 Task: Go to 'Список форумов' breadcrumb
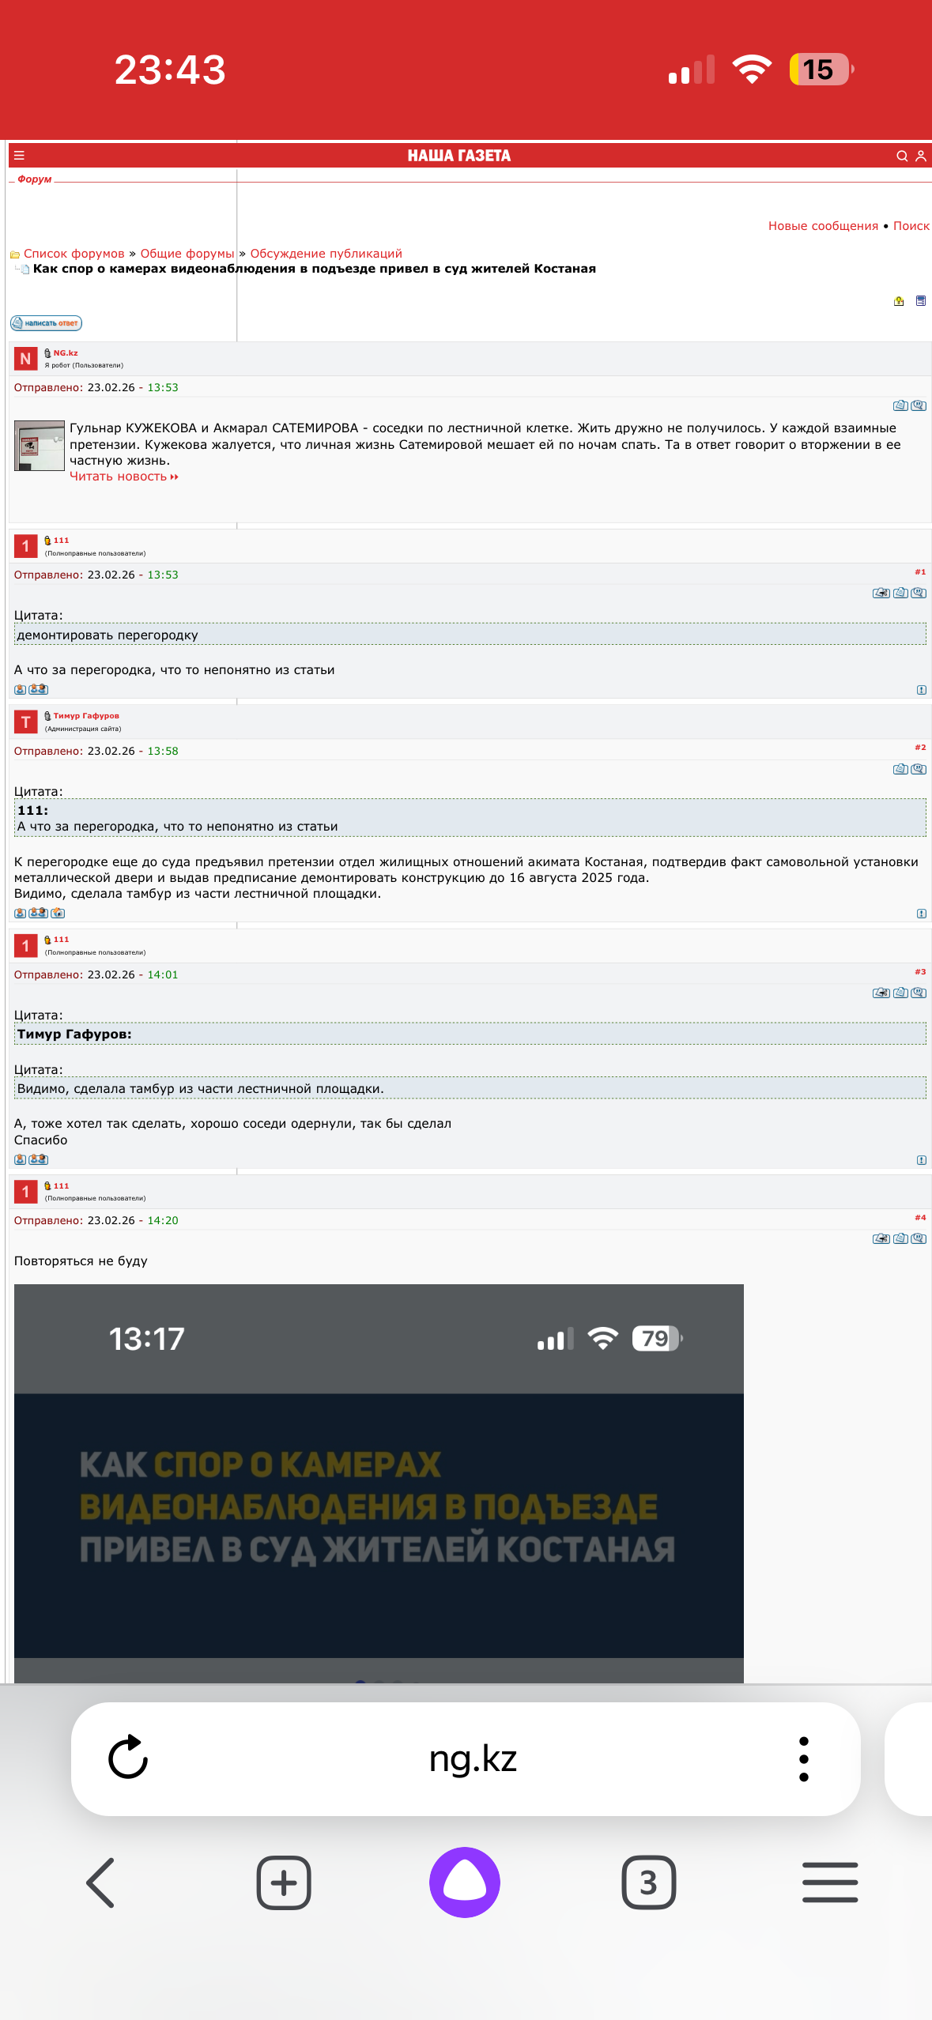[74, 254]
